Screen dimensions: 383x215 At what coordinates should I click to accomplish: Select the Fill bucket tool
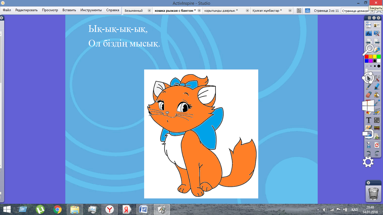coord(377,95)
